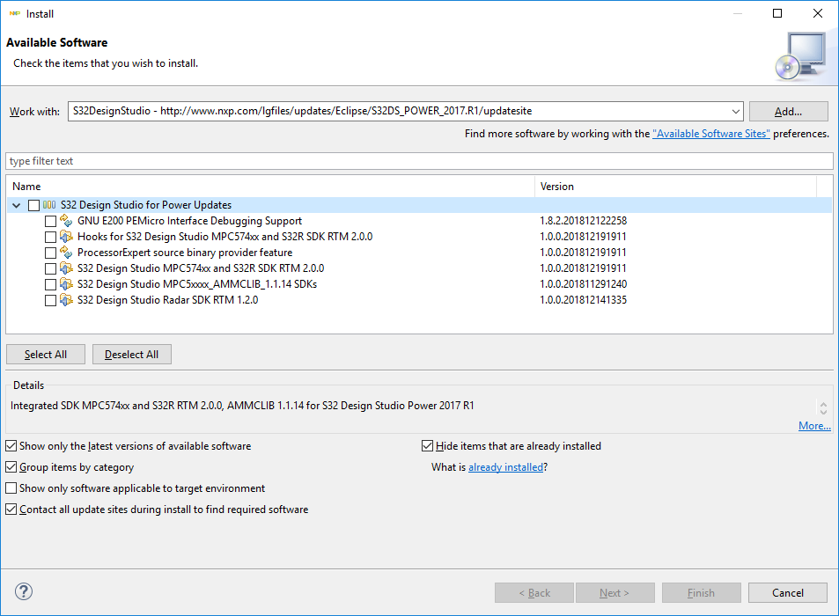Click the Hooks for S32 Design Studio feature icon
The height and width of the screenshot is (616, 839).
coord(66,237)
